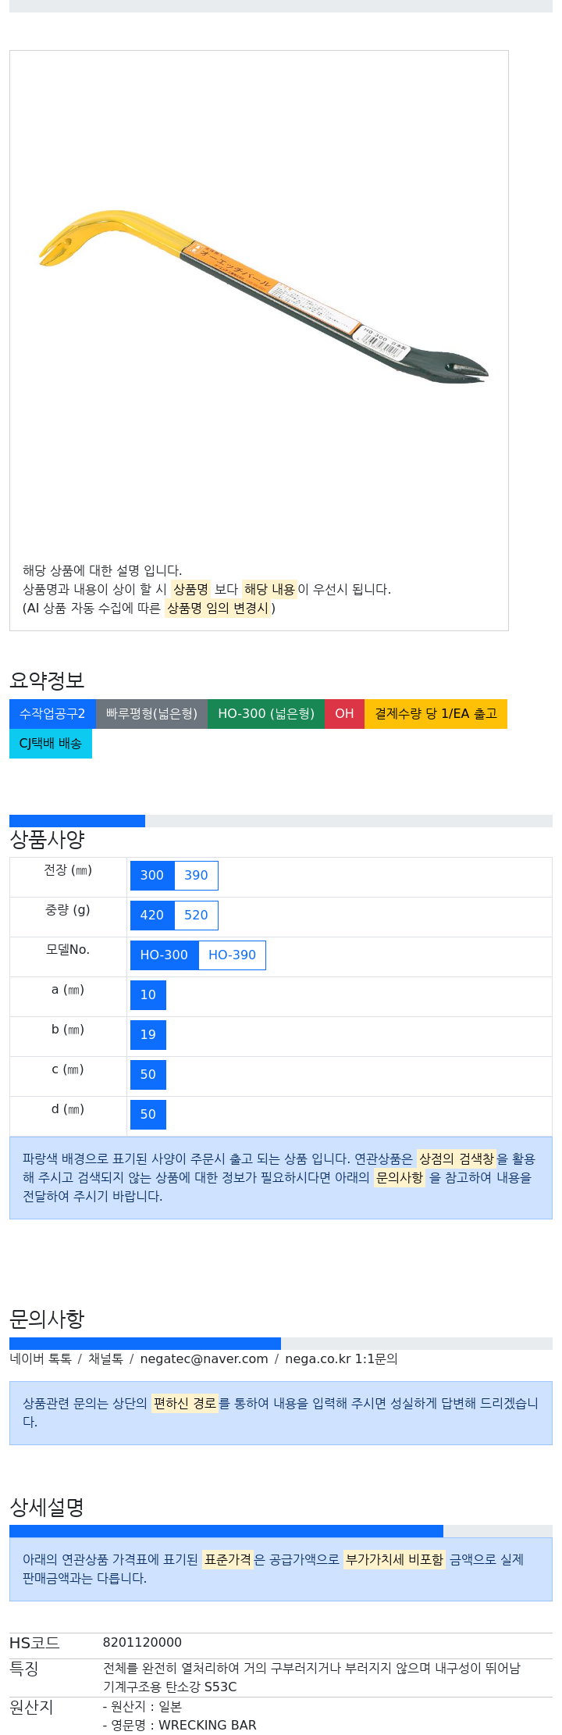Open 네이버 톡톡 inquiry link
This screenshot has height=1735, width=562.
coord(41,1358)
